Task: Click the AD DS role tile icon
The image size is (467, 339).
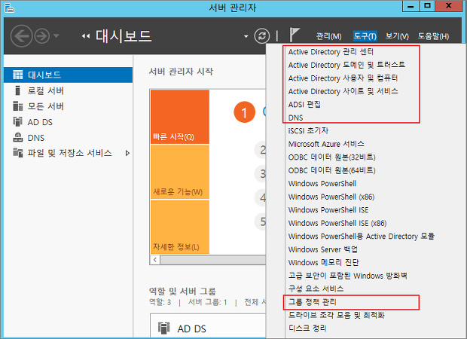Action: pyautogui.click(x=164, y=328)
